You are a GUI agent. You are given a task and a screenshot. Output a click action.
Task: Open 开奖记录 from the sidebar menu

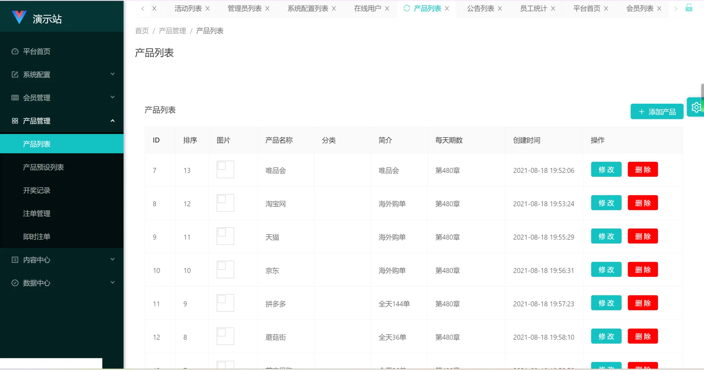point(37,190)
